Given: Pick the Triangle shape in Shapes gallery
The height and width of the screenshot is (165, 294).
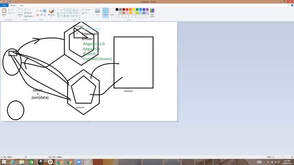Looking at the screenshot, I should click(77, 10).
